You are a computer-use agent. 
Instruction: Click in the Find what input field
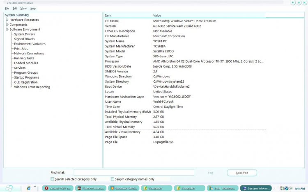(x=134, y=172)
